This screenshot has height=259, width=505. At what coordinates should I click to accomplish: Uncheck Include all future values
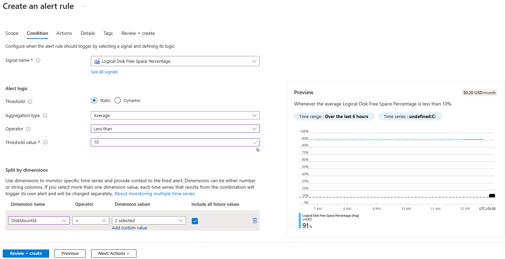click(x=195, y=221)
